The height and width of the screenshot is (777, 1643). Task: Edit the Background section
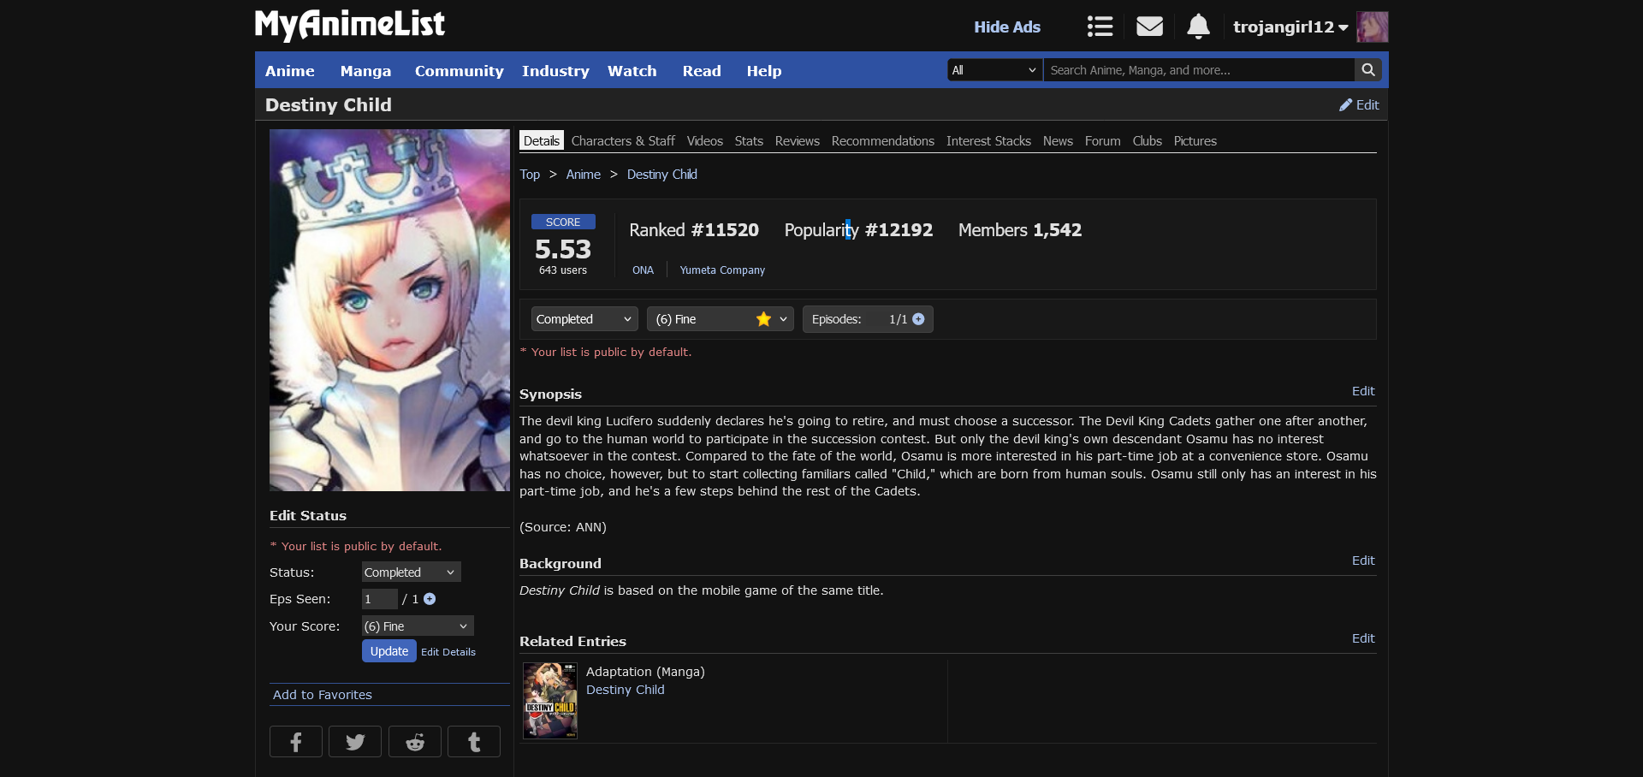pyautogui.click(x=1363, y=561)
